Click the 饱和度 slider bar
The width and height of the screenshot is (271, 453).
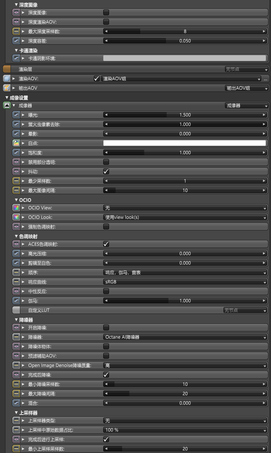pos(185,153)
